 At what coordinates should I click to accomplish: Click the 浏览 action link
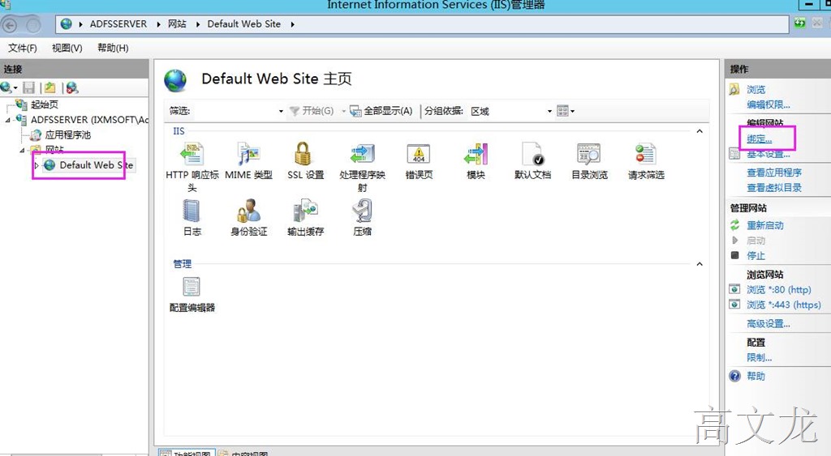click(x=756, y=89)
